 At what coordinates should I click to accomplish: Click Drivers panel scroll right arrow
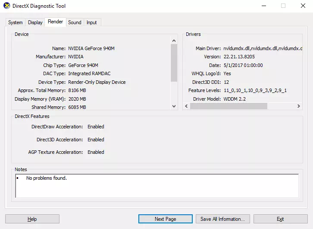tap(298, 106)
